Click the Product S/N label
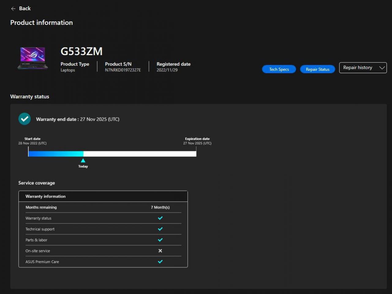 (118, 64)
